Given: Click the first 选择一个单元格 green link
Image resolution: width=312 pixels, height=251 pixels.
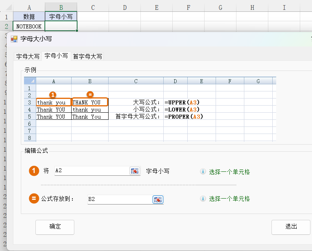Looking at the screenshot, I should coord(229,172).
